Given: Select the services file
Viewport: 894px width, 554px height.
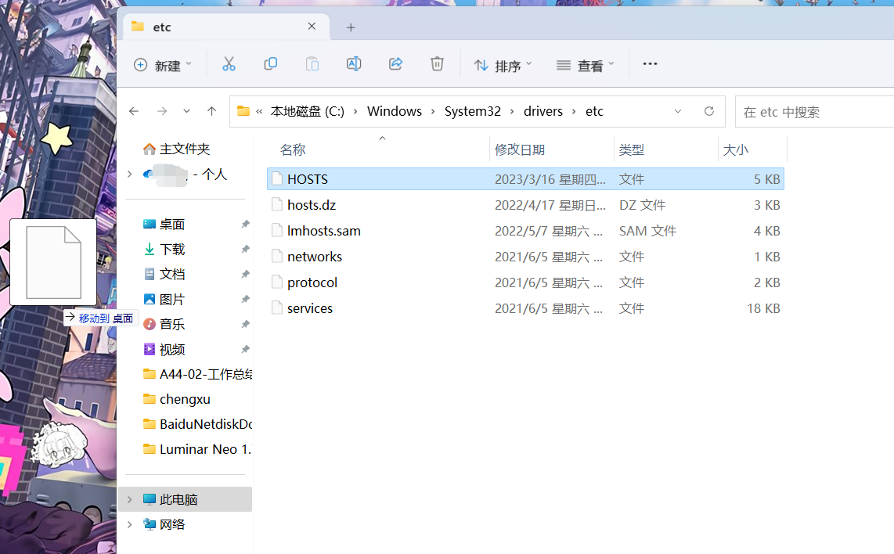Looking at the screenshot, I should pyautogui.click(x=526, y=308).
